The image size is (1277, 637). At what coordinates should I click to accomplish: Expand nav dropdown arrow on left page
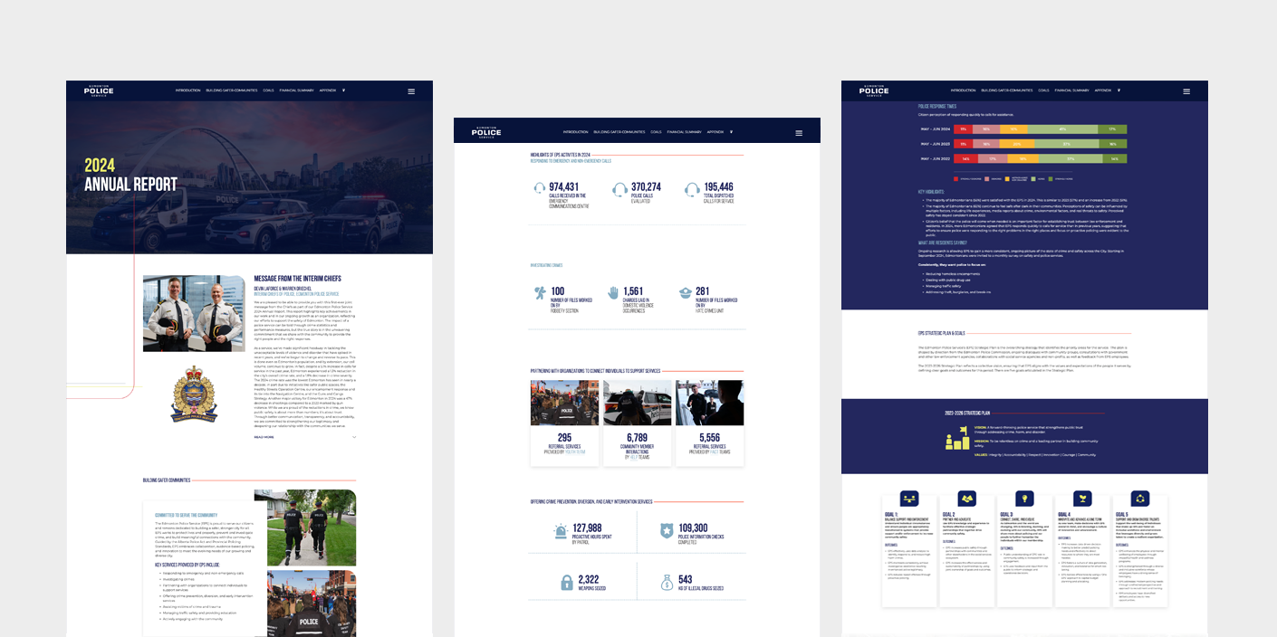(x=344, y=90)
